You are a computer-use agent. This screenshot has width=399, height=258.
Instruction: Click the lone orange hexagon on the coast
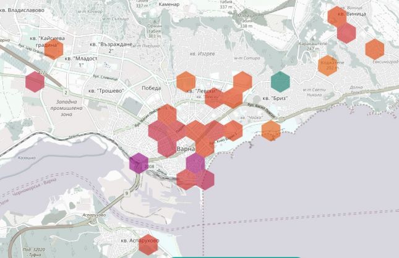point(270,130)
